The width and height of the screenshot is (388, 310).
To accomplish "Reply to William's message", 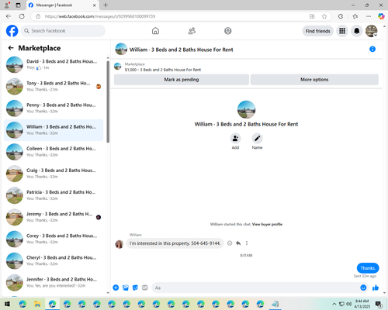I will pos(238,243).
